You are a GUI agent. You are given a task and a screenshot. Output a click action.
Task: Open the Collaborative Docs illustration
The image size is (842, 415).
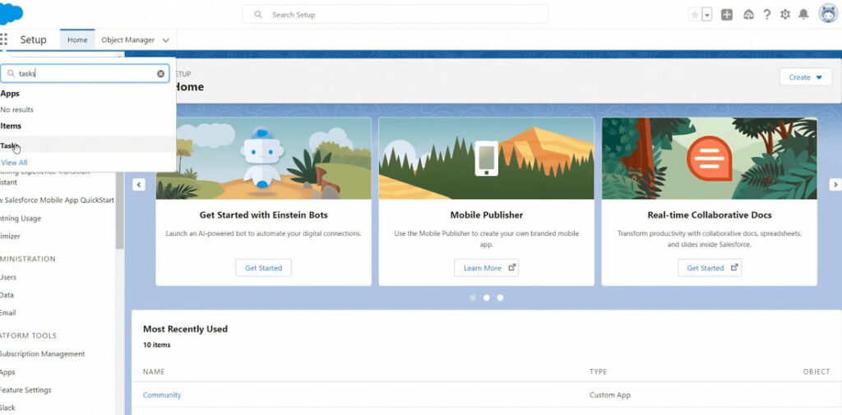(710, 159)
